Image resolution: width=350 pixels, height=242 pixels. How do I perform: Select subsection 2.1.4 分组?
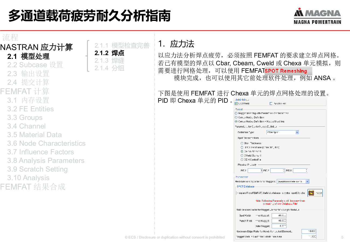coord(109,68)
